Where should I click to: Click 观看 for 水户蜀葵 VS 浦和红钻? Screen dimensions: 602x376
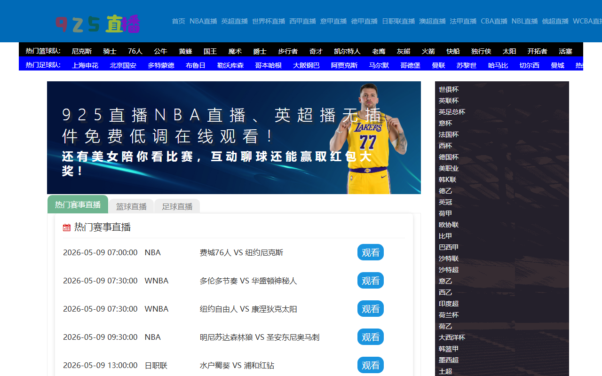pos(371,365)
